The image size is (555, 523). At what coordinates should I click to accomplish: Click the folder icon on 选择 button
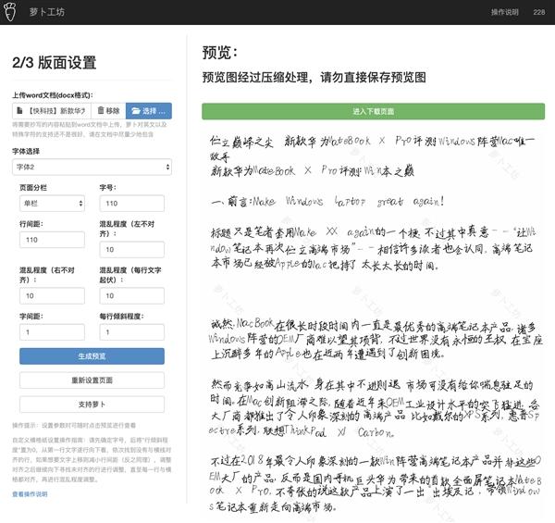[x=136, y=111]
